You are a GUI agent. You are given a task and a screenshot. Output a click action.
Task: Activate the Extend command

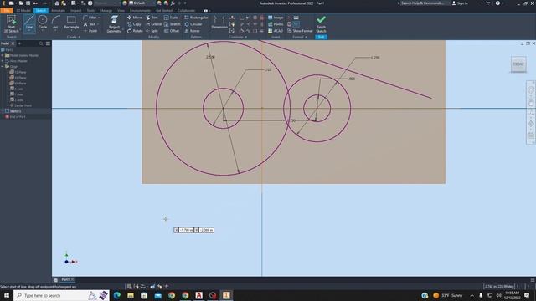pyautogui.click(x=153, y=24)
